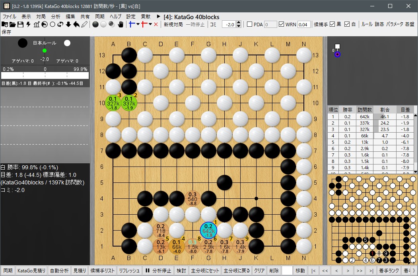Click the 新規対局 button
Viewport: 418px width, 276px height.
point(173,25)
